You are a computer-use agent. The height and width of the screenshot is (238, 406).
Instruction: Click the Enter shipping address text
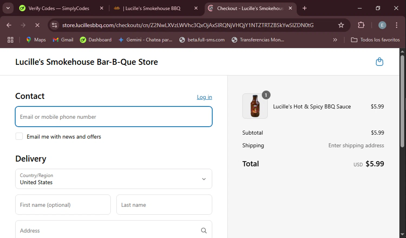356,145
